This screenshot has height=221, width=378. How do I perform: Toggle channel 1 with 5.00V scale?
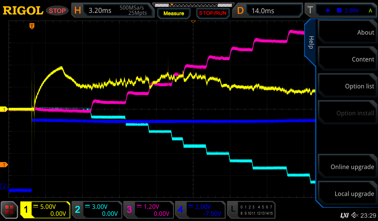tap(45, 210)
